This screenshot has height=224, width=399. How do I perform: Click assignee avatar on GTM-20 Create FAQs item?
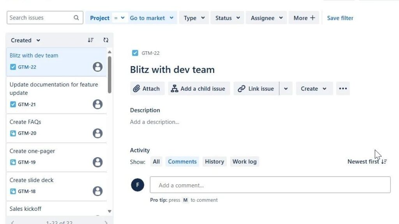click(x=97, y=133)
